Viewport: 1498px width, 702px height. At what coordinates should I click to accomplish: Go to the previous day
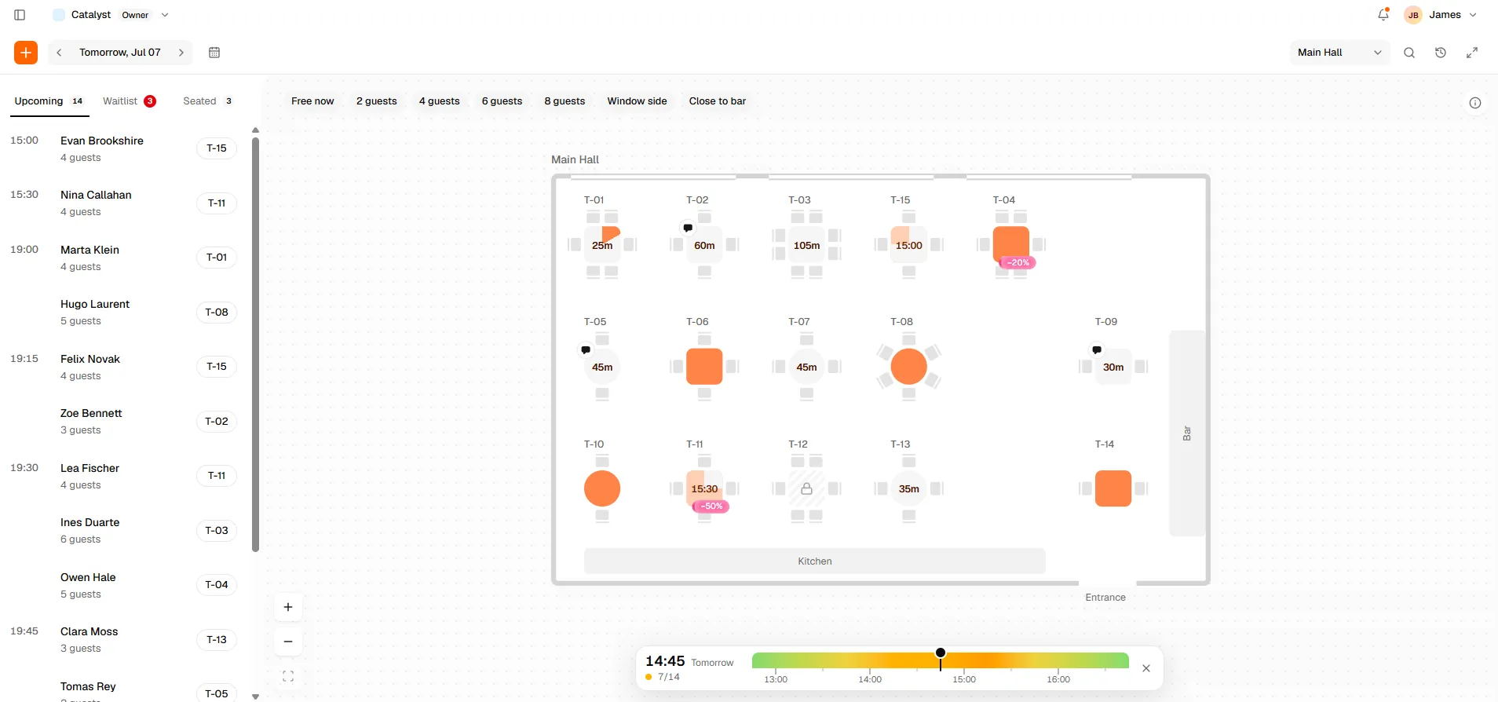pyautogui.click(x=59, y=53)
